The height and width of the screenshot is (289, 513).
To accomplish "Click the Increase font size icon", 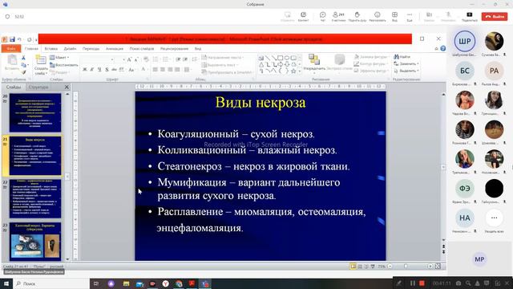I will [x=129, y=59].
